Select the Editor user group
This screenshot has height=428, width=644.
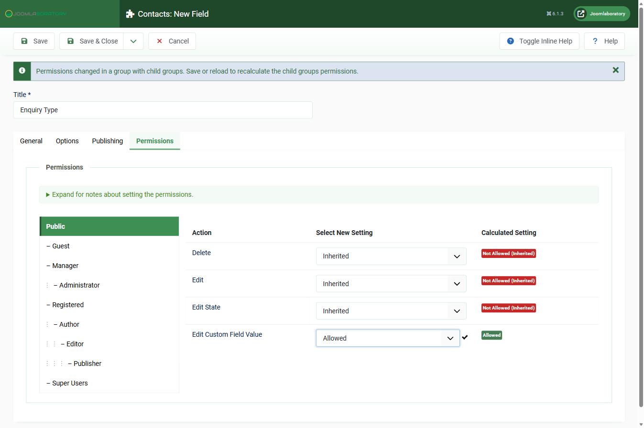pyautogui.click(x=109, y=344)
